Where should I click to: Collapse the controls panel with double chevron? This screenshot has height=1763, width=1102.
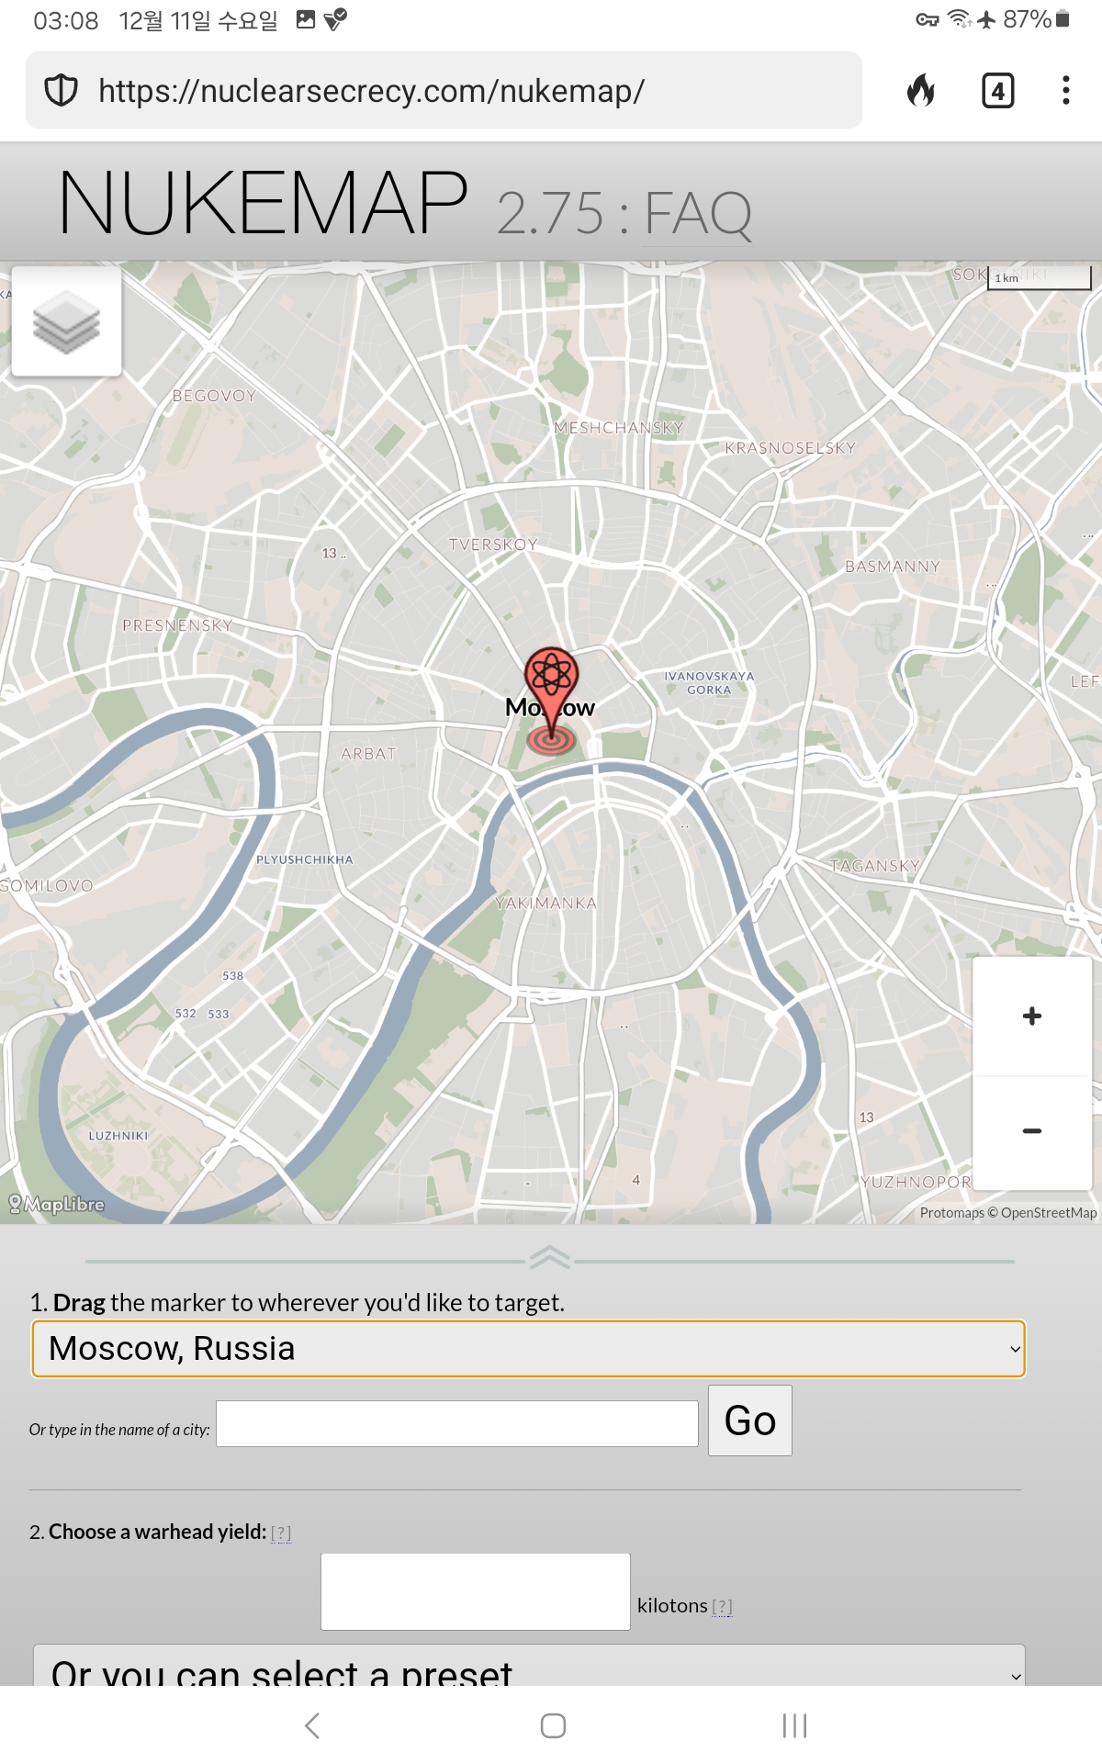click(x=550, y=1257)
